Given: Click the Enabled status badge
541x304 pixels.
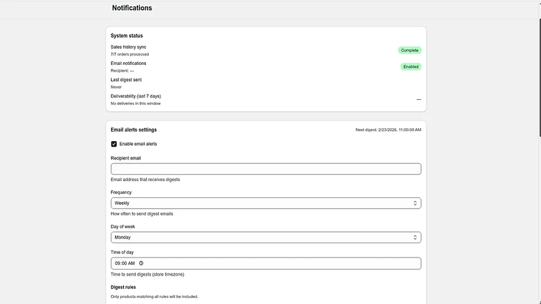Looking at the screenshot, I should 410,66.
